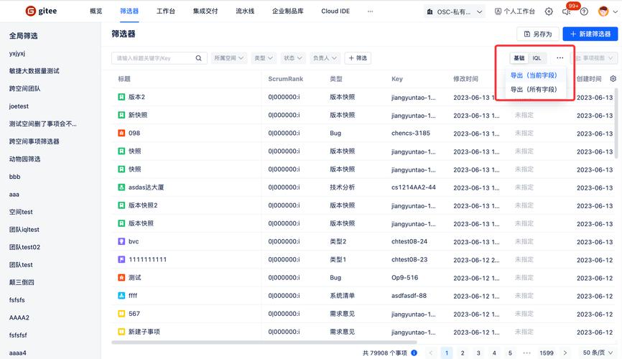Click the icon of row 新快照

[x=121, y=115]
